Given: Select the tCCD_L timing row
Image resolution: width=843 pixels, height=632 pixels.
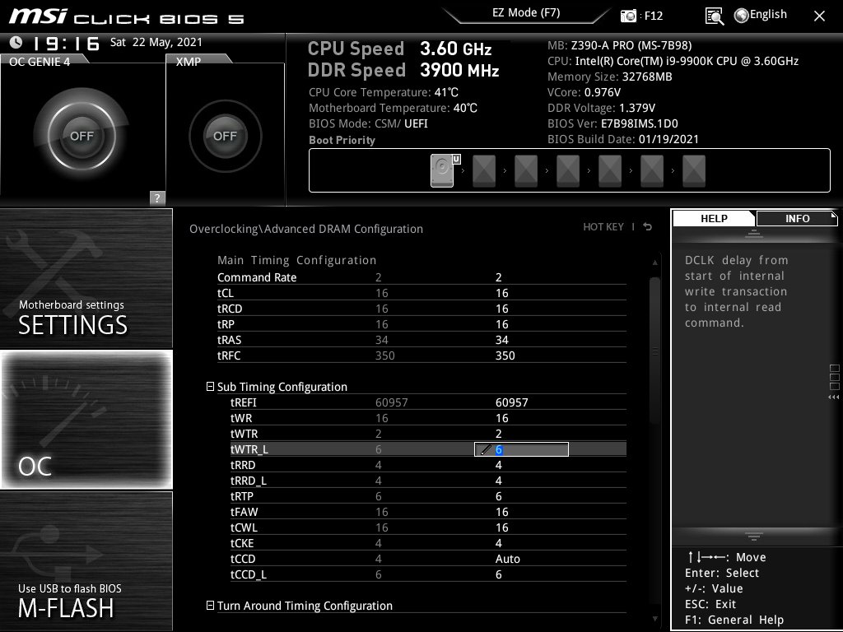Looking at the screenshot, I should tap(428, 574).
